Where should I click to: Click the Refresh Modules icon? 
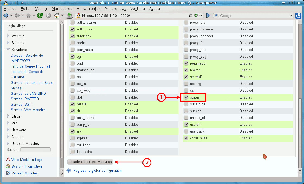point(8,173)
